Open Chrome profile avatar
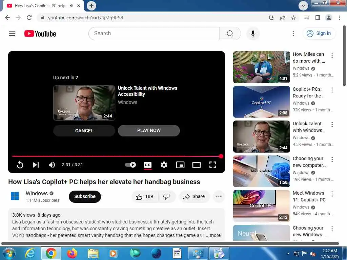The width and height of the screenshot is (347, 260). click(329, 18)
